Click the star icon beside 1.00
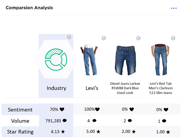This screenshot has width=183, height=139. (168, 132)
